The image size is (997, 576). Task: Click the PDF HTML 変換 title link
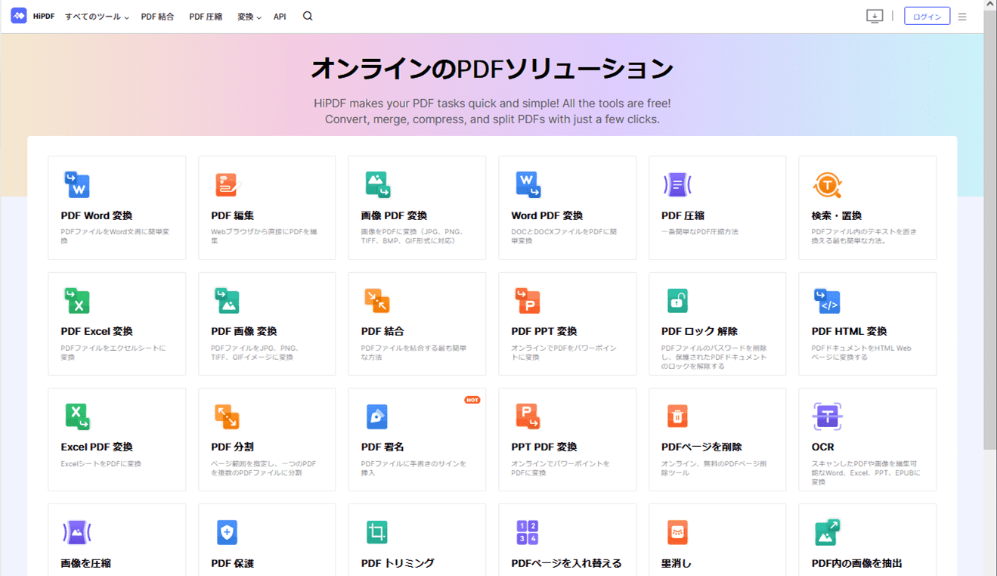click(849, 331)
